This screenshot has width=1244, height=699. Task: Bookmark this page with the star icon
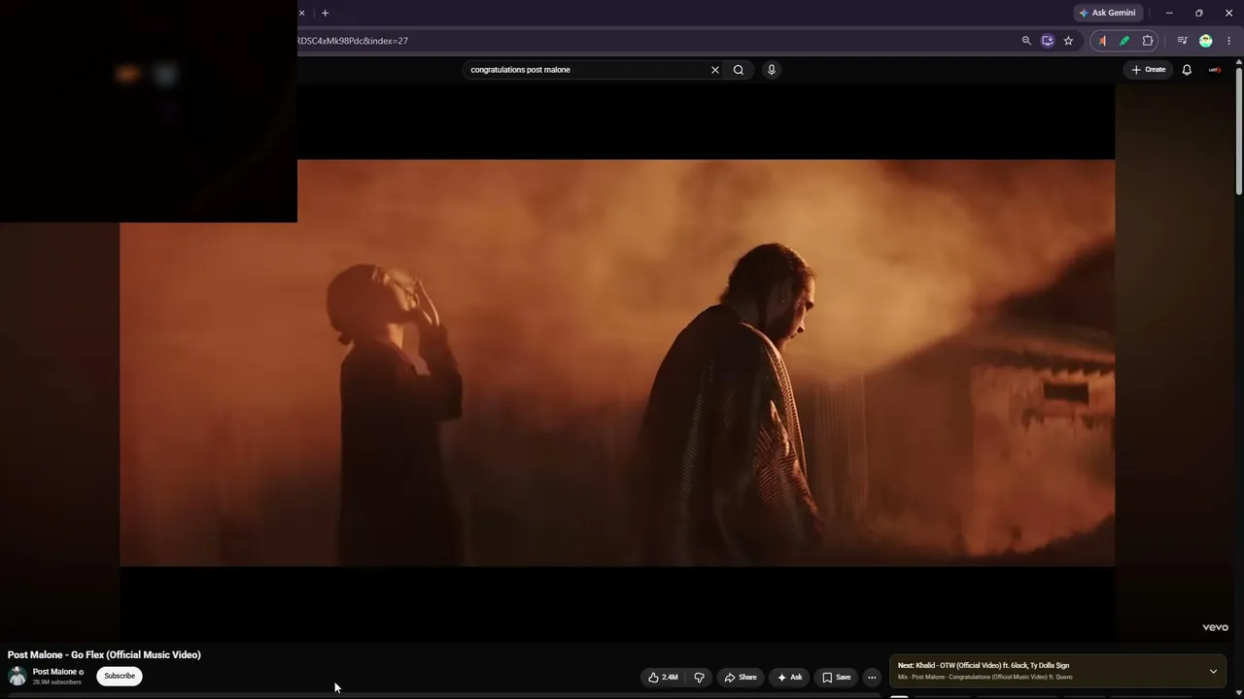tap(1068, 41)
